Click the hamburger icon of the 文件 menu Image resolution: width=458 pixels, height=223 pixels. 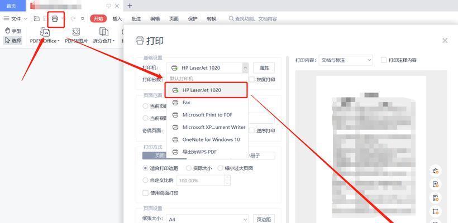[x=6, y=18]
